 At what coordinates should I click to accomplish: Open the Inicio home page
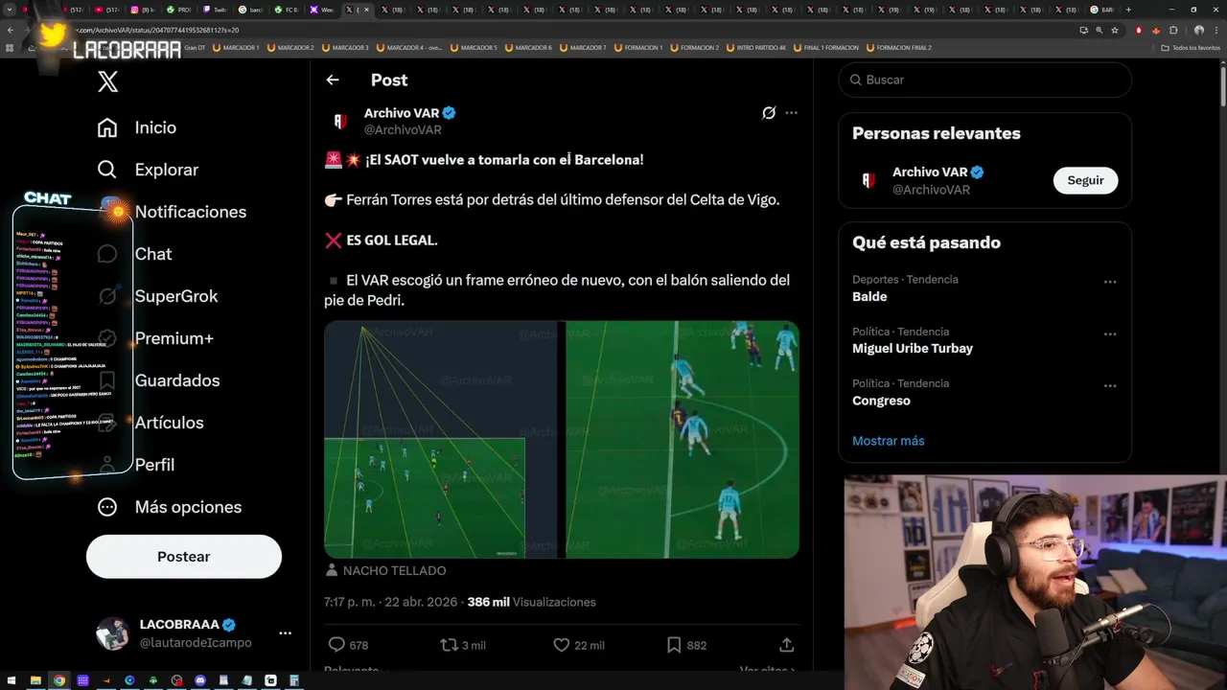137,127
